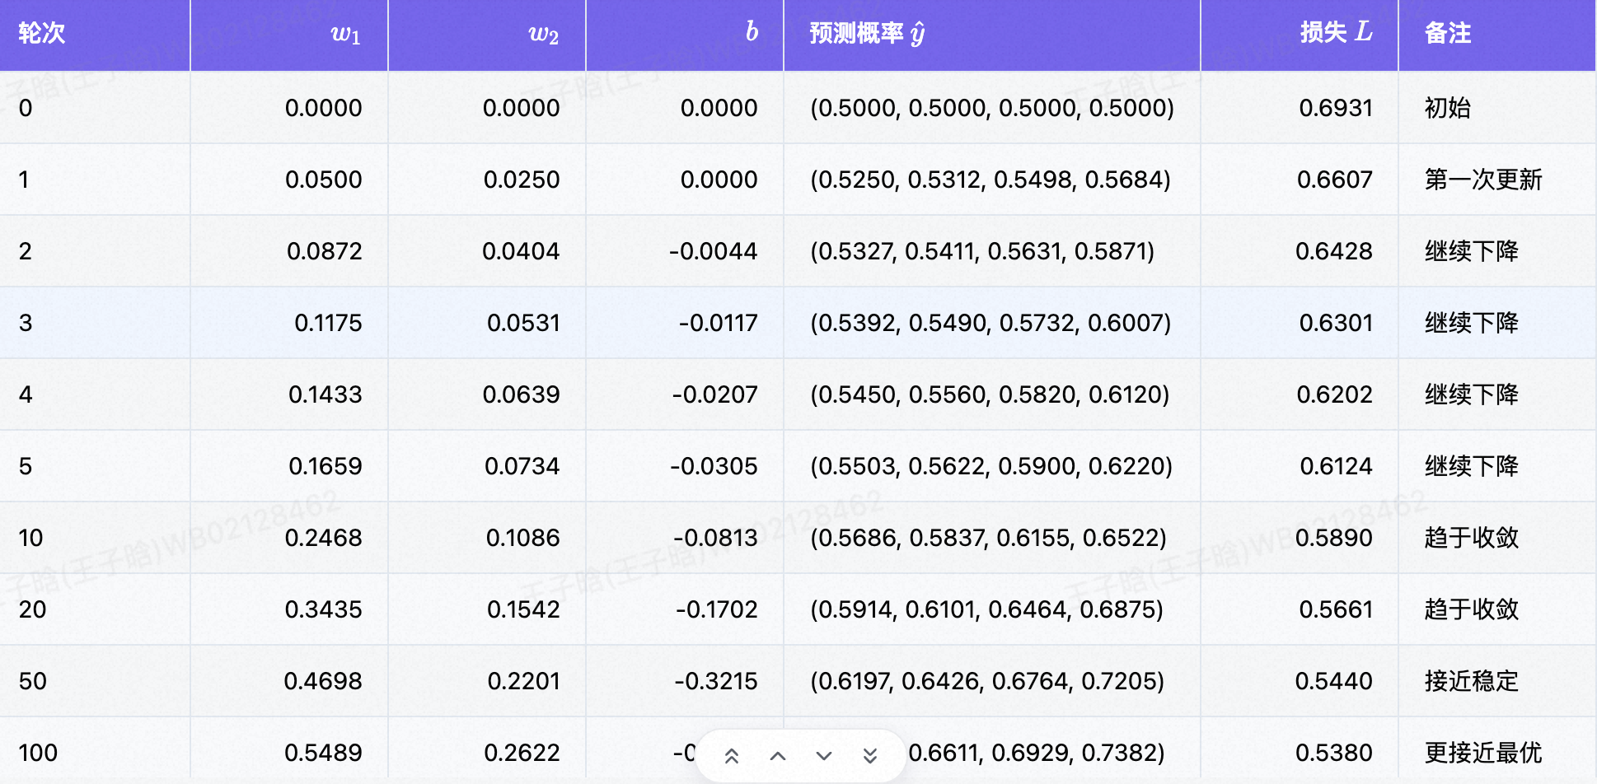Click predictions (0.5250, 0.5312, 0.5498, 0.5684)
The width and height of the screenshot is (1597, 784).
(991, 180)
